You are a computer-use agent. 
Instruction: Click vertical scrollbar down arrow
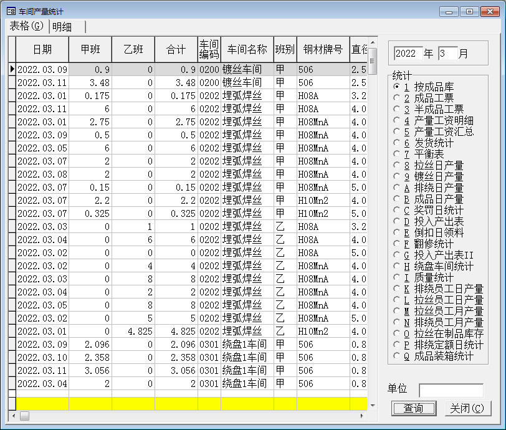coord(373,406)
